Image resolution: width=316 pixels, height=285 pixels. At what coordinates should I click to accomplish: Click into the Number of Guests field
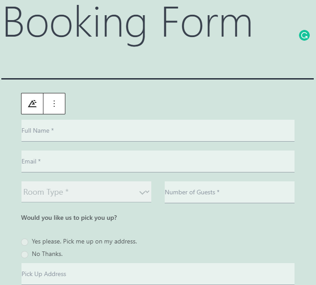click(x=229, y=192)
